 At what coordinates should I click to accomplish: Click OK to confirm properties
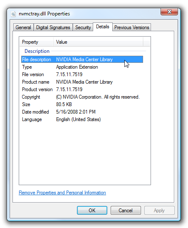coord(92,210)
